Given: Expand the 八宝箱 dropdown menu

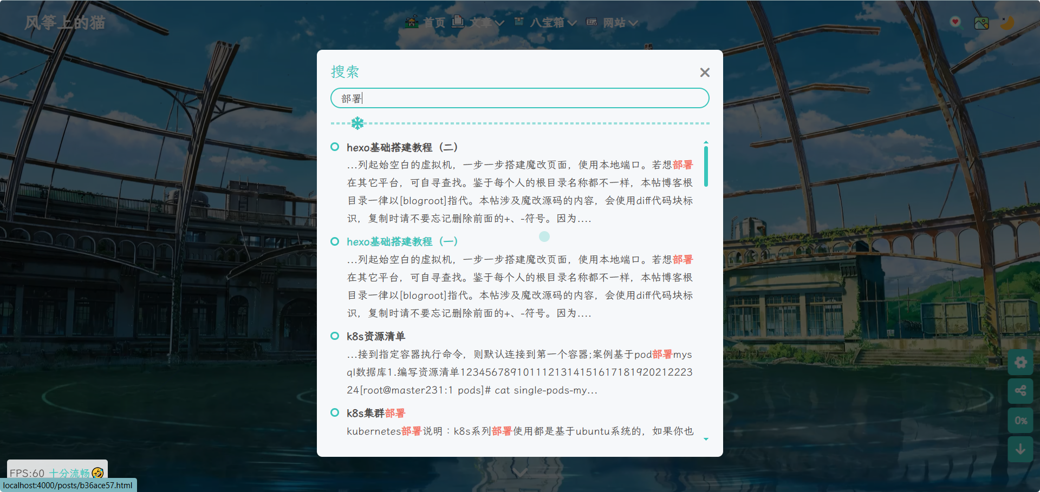Looking at the screenshot, I should (x=546, y=22).
